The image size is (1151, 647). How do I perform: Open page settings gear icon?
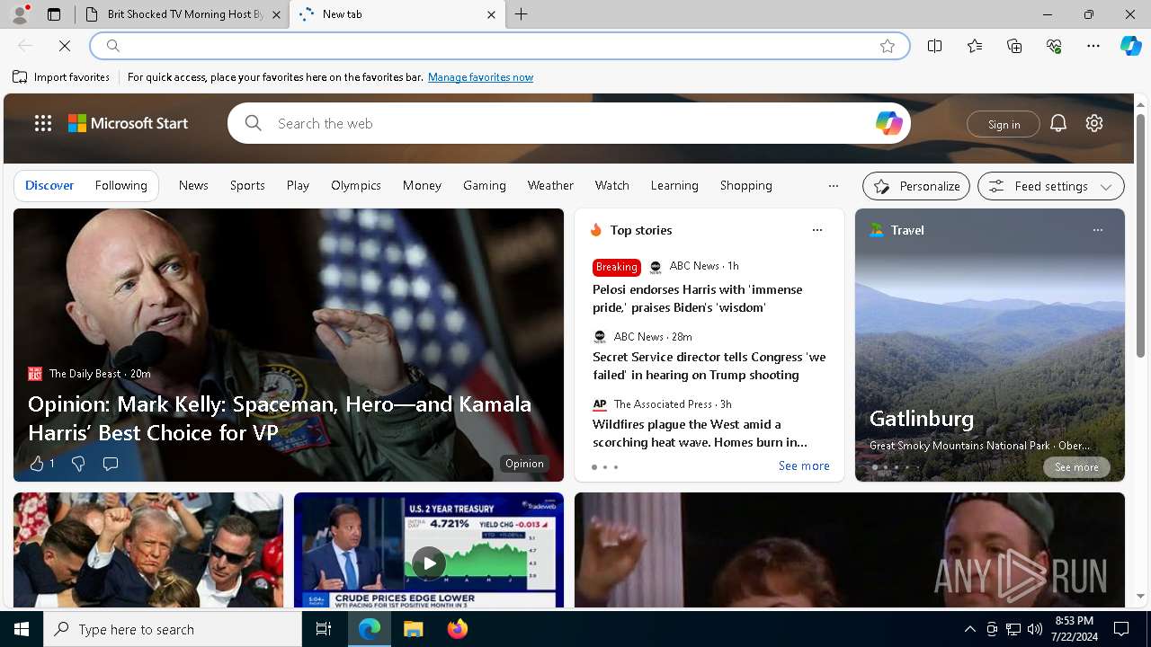pyautogui.click(x=1094, y=123)
